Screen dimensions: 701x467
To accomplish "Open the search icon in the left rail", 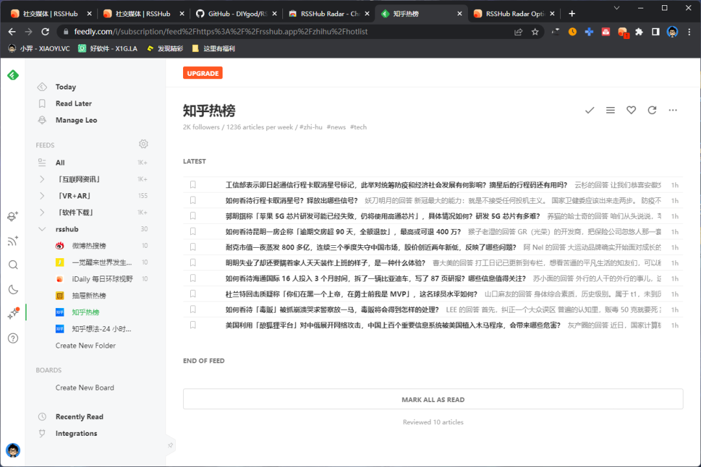I will pyautogui.click(x=12, y=265).
